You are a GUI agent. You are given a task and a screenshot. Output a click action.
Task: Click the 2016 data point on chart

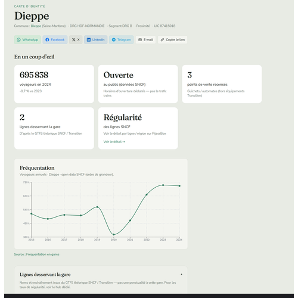[48, 219]
